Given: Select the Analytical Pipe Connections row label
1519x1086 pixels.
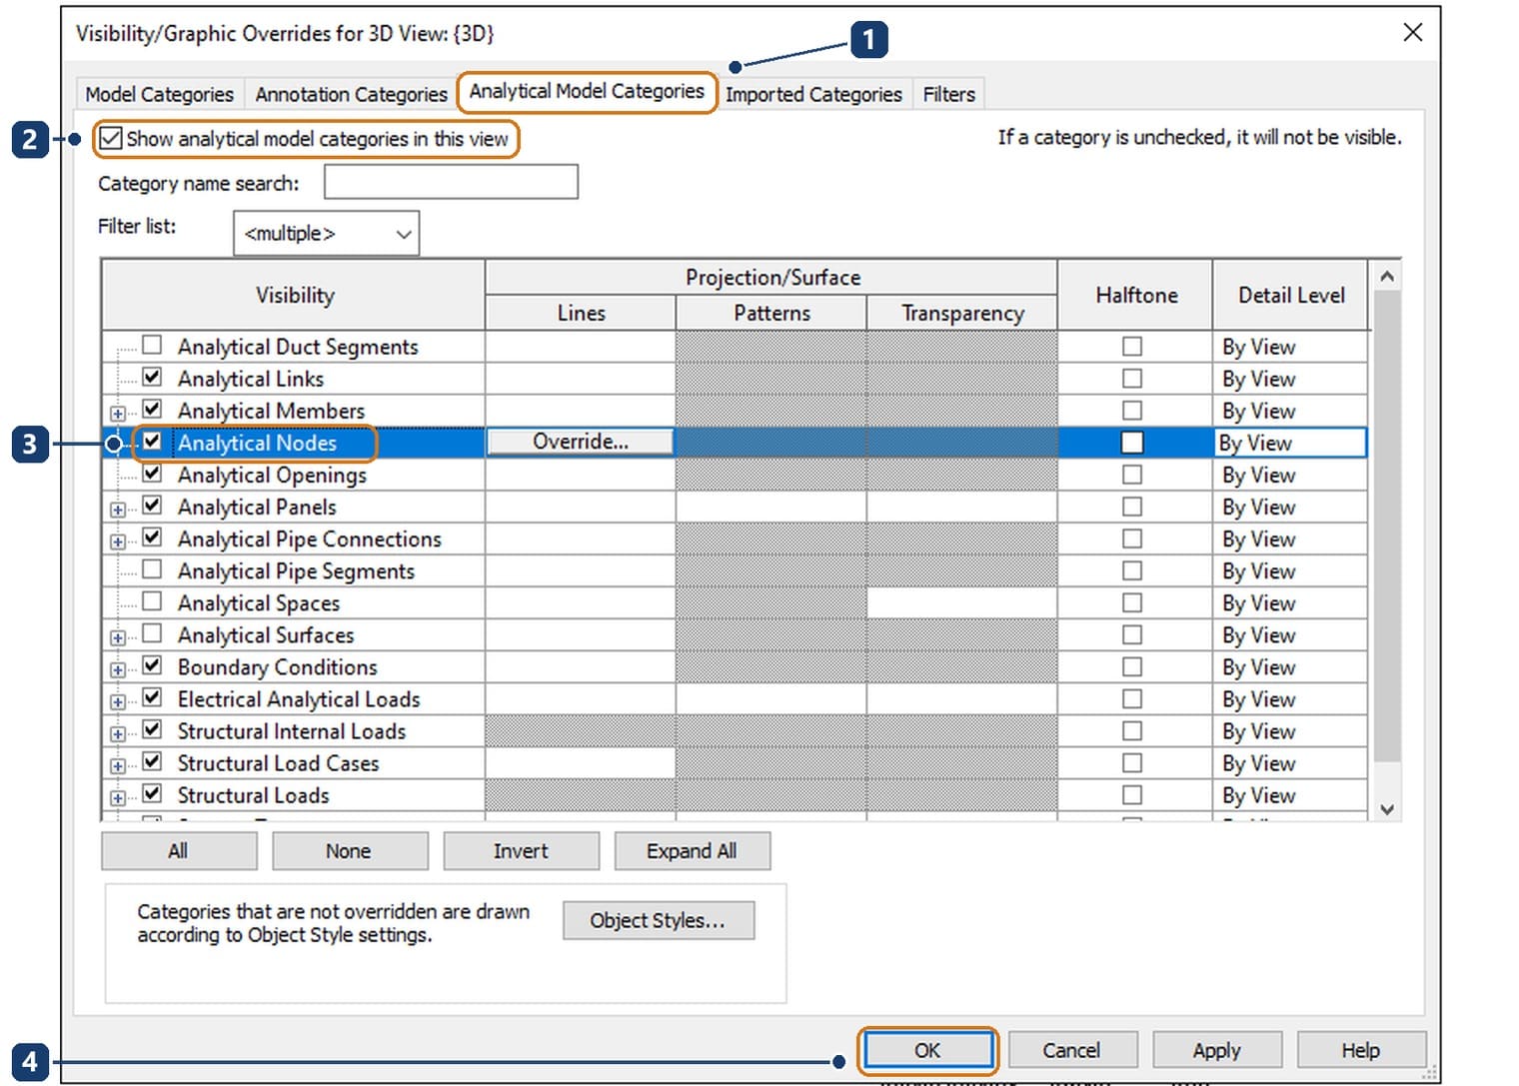Looking at the screenshot, I should [310, 539].
